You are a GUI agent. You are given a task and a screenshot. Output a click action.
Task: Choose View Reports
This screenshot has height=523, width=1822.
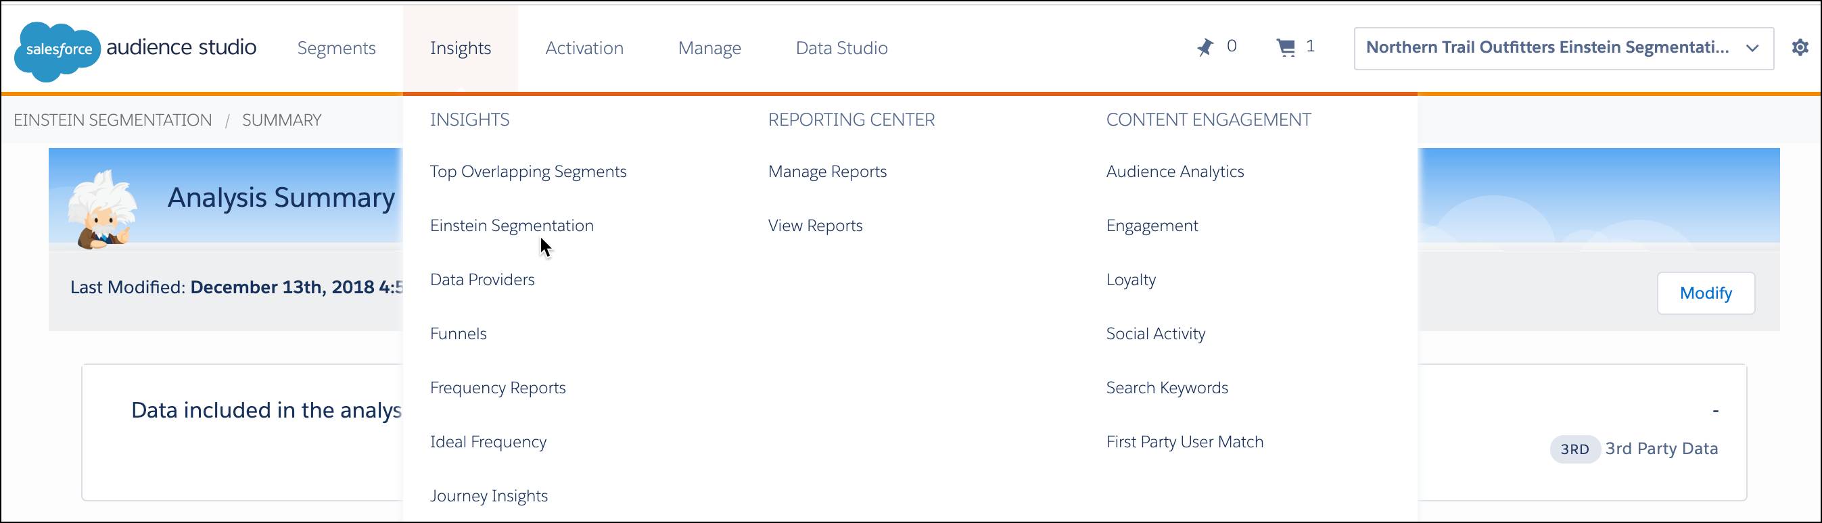(815, 226)
